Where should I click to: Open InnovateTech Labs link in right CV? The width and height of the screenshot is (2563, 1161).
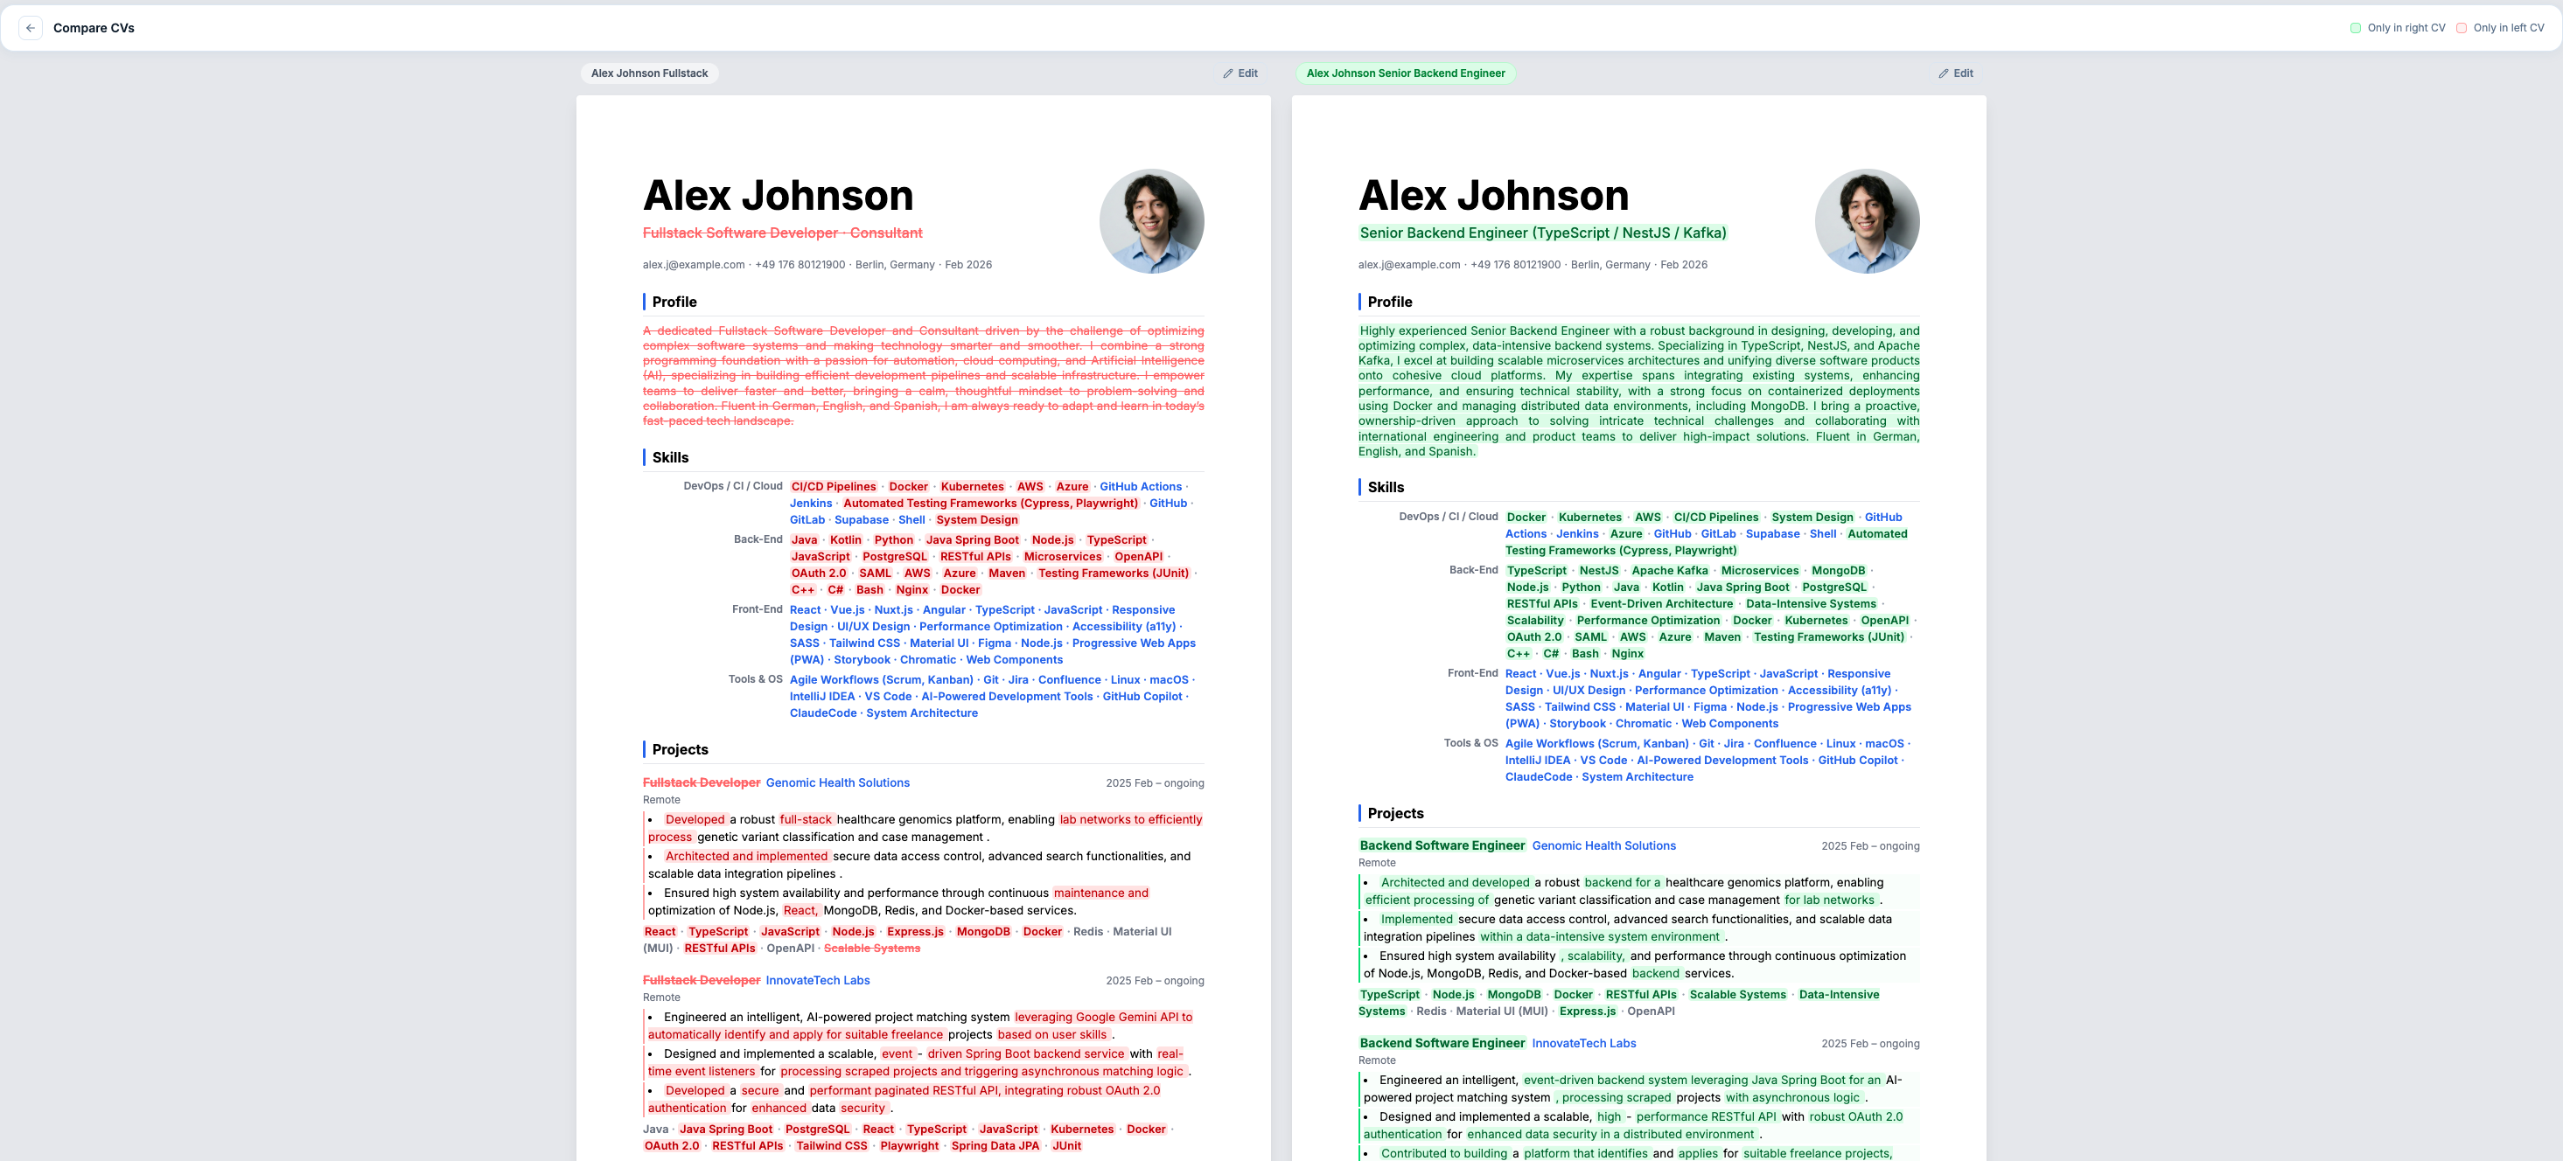coord(1583,1044)
